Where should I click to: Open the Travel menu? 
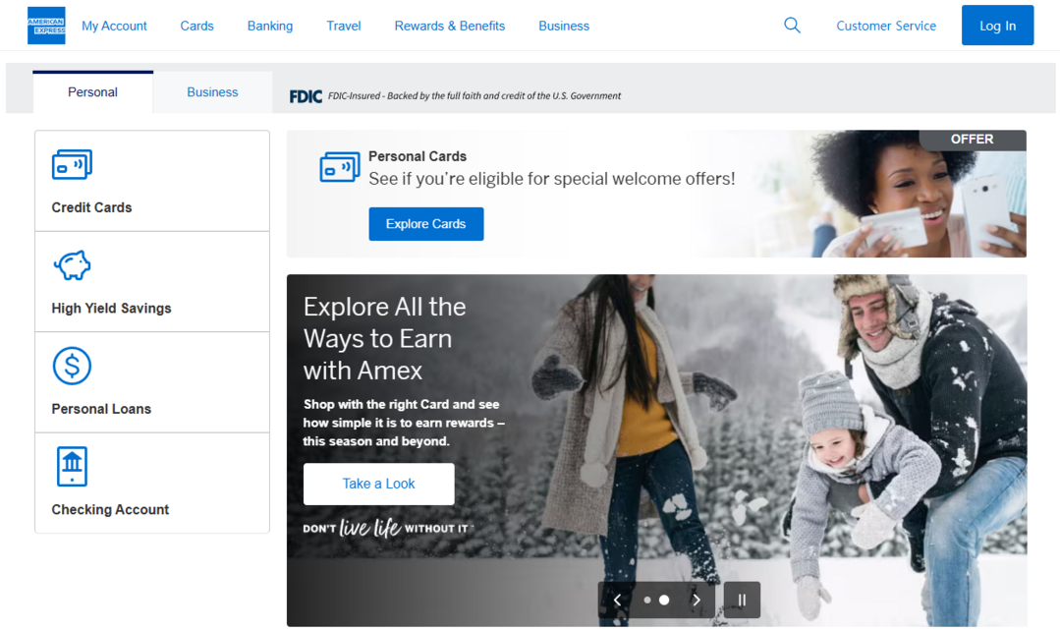(344, 26)
